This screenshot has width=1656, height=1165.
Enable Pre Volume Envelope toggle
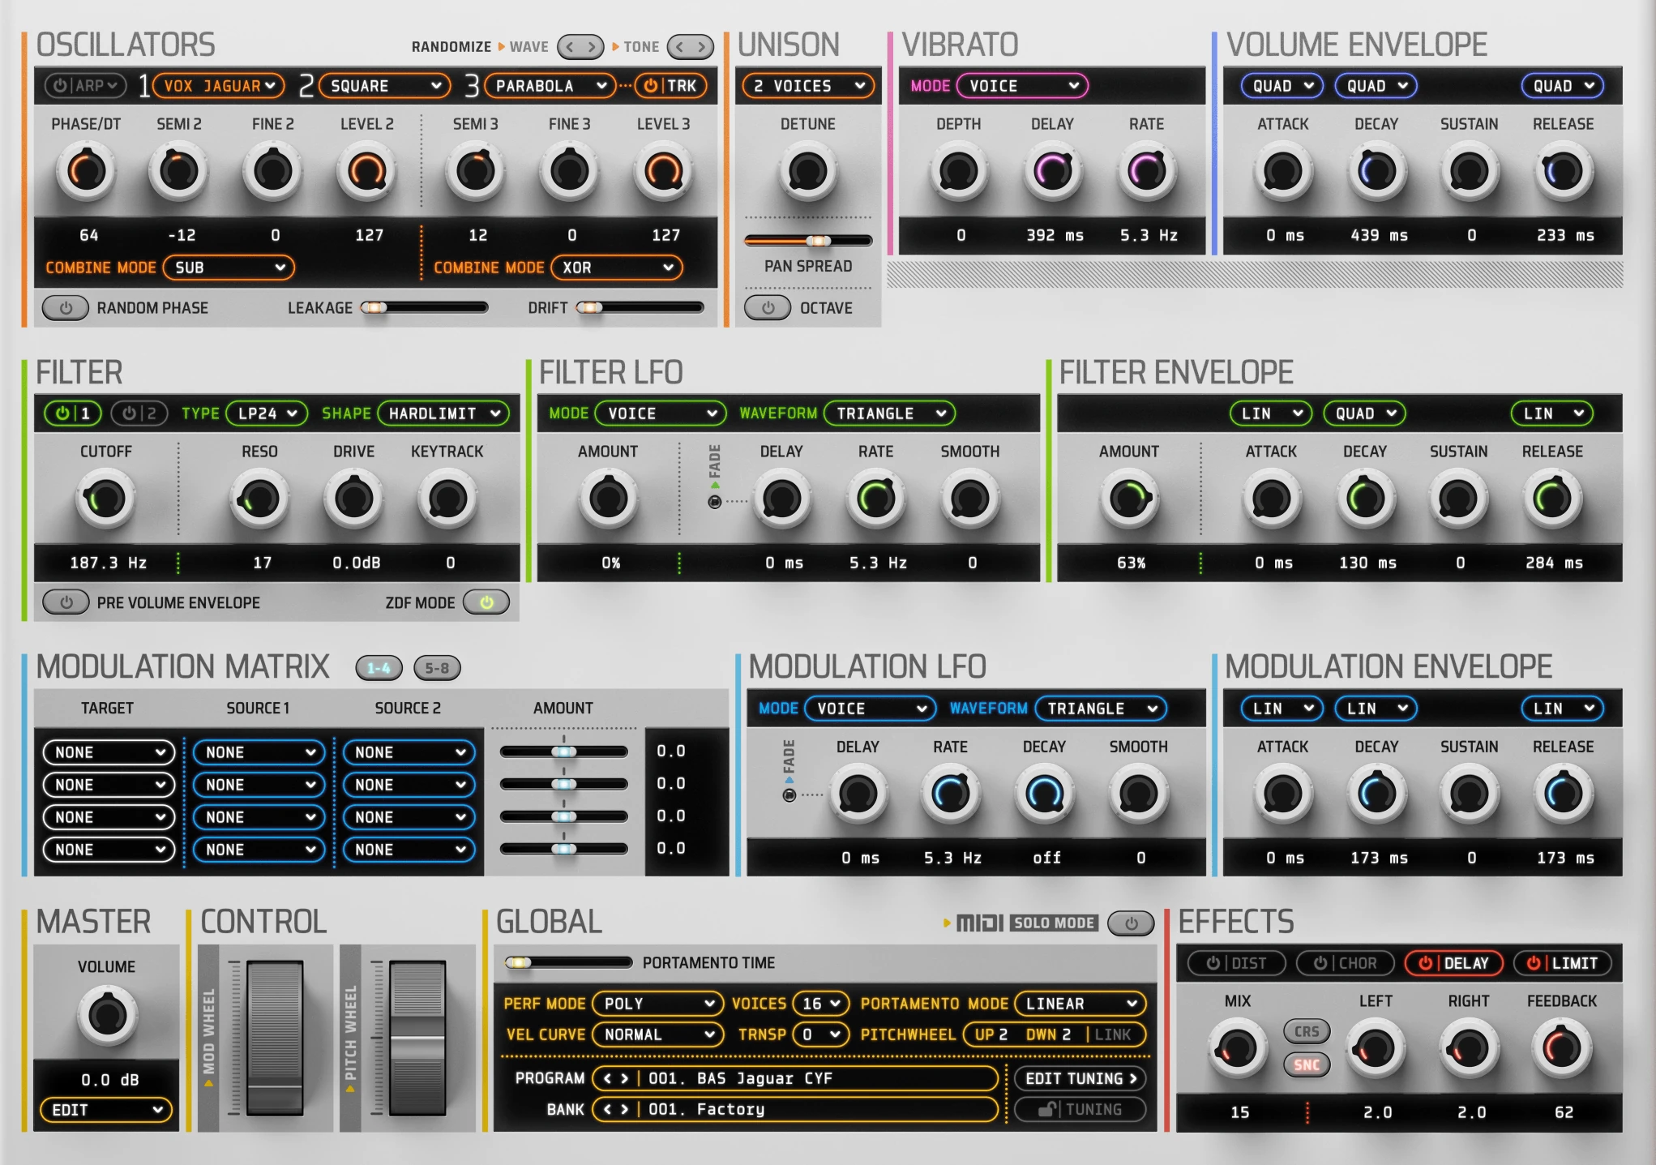pyautogui.click(x=66, y=602)
